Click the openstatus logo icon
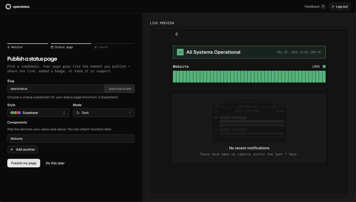Screen dimensions: 356x202 point(8,7)
